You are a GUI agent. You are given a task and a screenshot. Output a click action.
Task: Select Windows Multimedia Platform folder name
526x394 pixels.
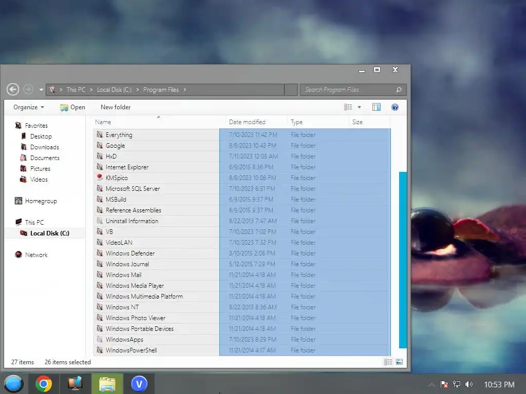coord(144,296)
